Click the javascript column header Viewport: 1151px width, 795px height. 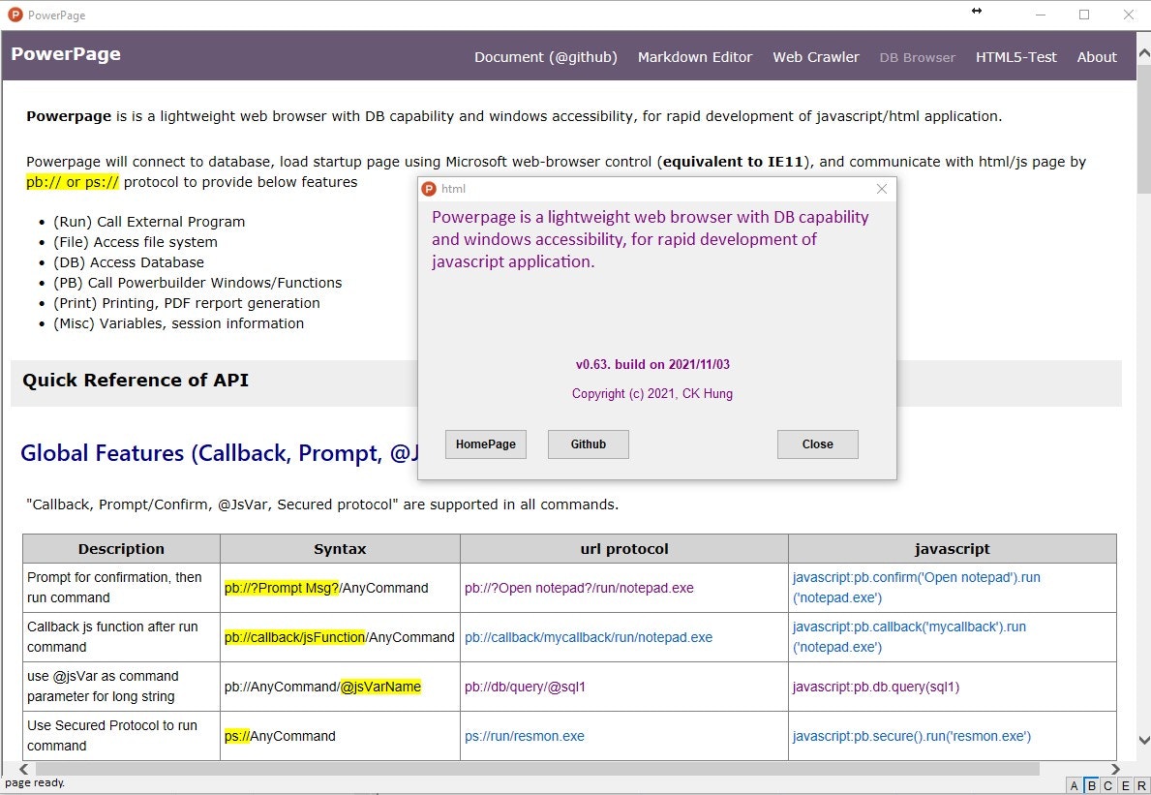953,549
